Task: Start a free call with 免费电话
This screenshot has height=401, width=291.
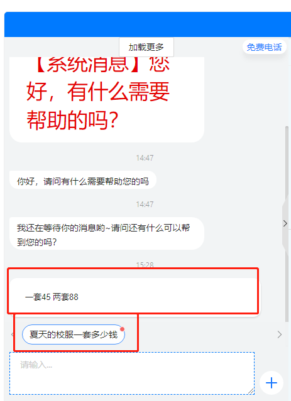Action: coord(264,47)
